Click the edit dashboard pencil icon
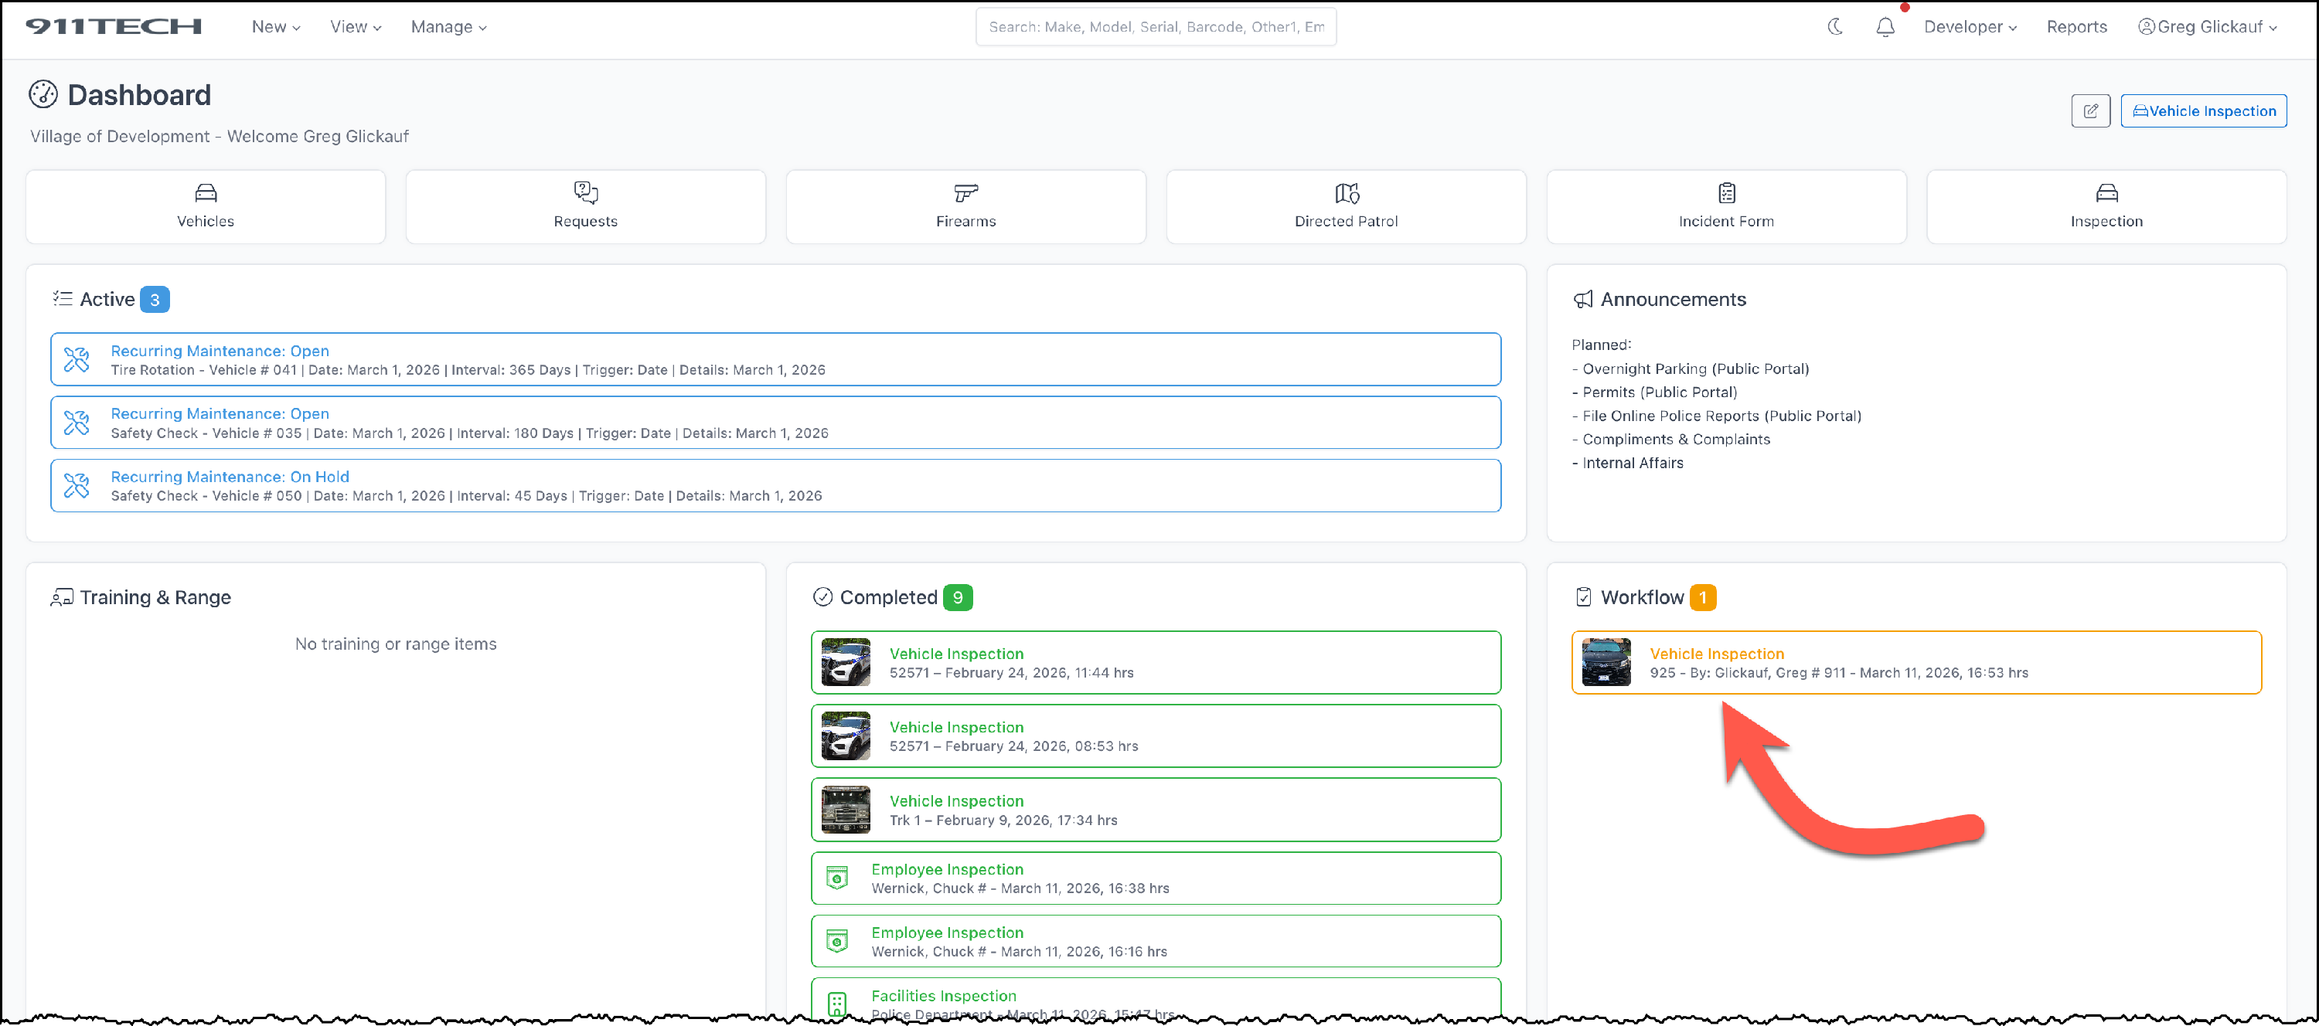The image size is (2319, 1026). point(2089,110)
